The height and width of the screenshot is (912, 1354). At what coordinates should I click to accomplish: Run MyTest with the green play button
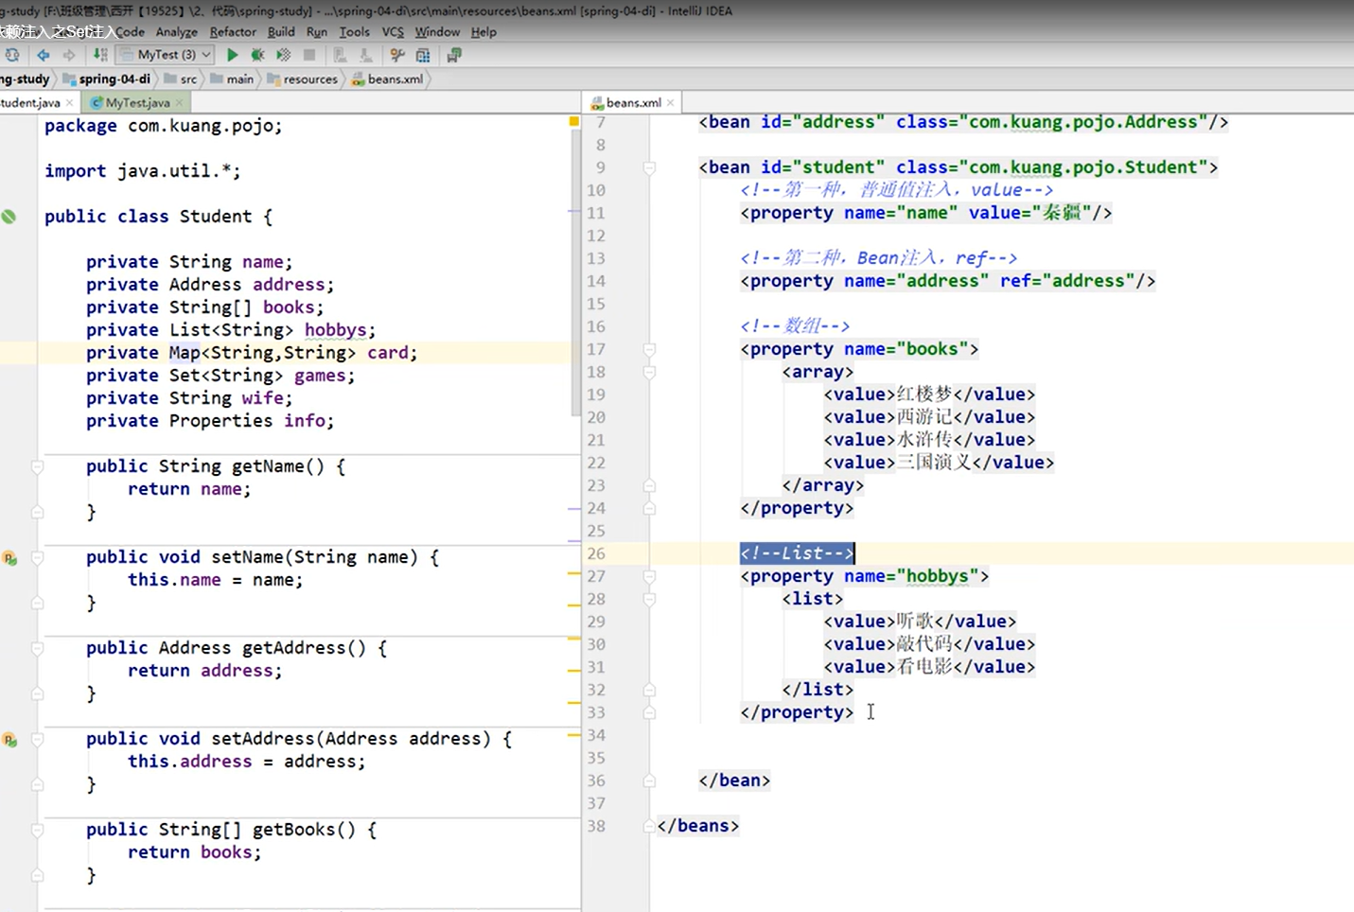point(232,55)
